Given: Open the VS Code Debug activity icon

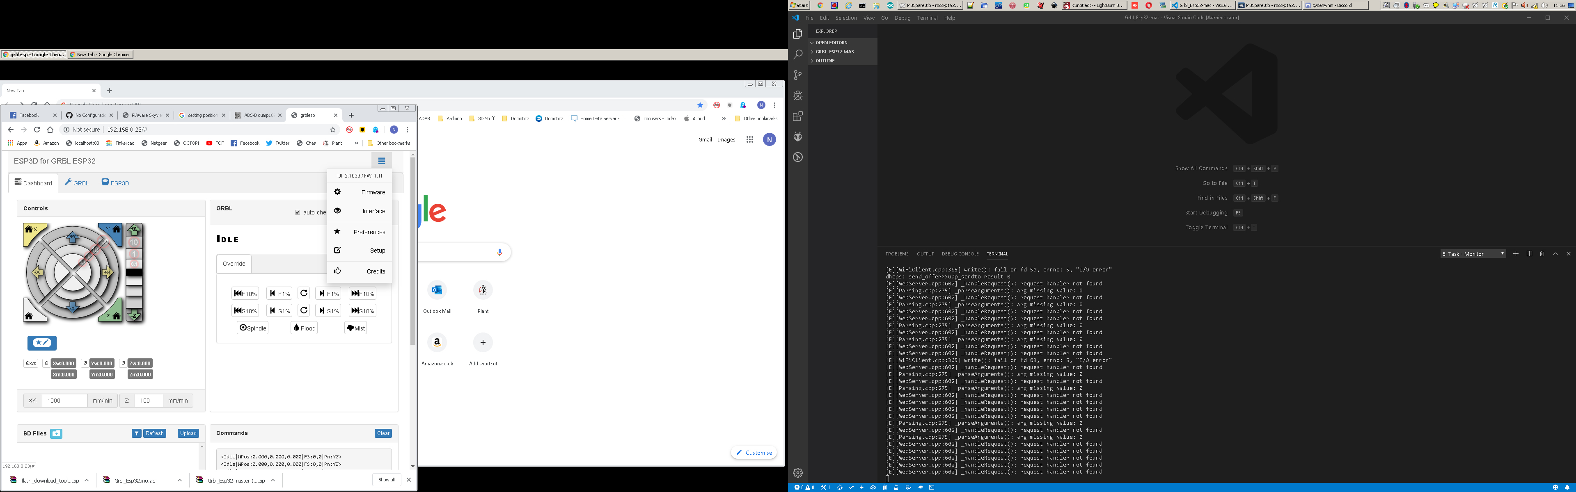Looking at the screenshot, I should (x=798, y=96).
